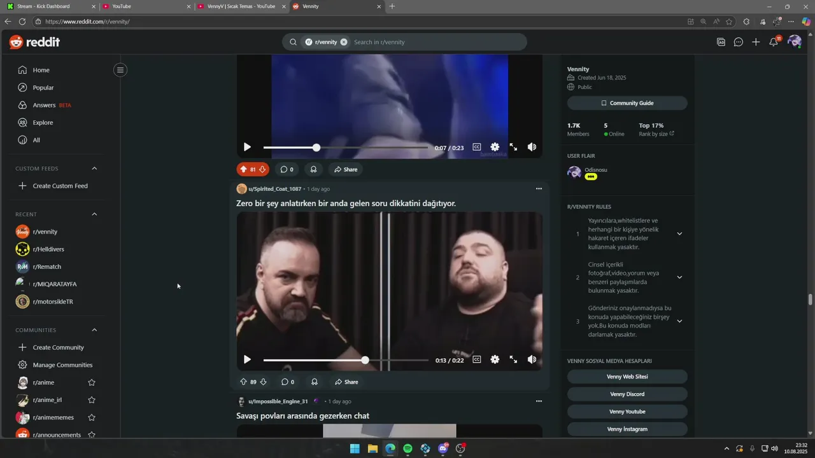
Task: Click the Create post plus icon
Action: point(756,42)
